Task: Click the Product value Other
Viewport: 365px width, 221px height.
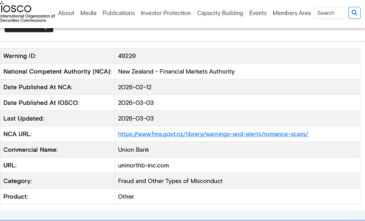Action: click(x=126, y=197)
